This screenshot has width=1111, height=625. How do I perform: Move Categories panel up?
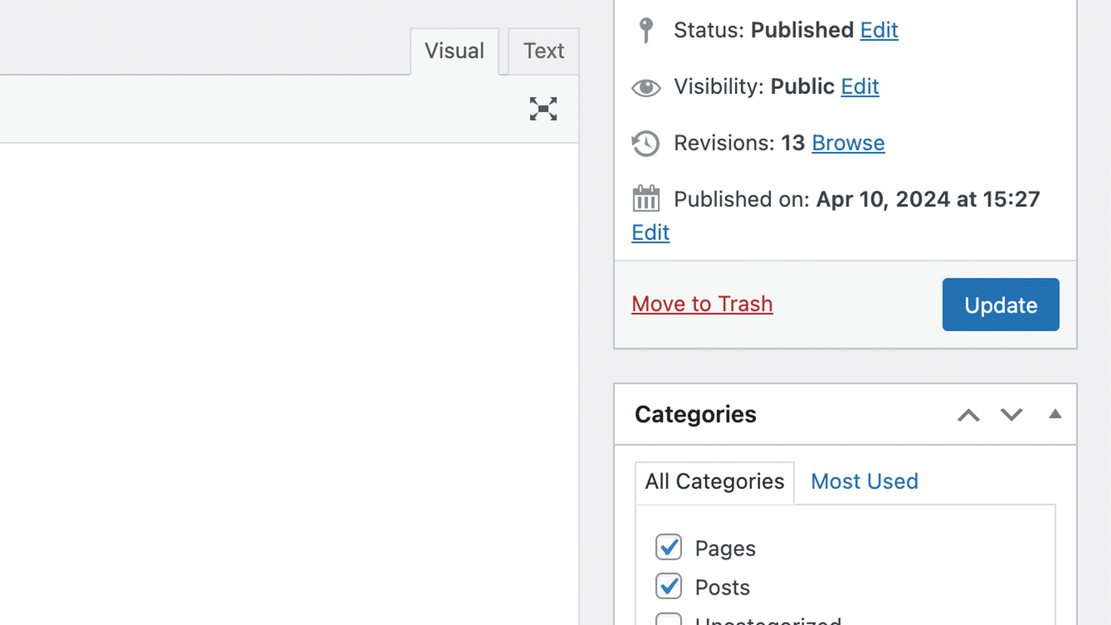tap(968, 415)
